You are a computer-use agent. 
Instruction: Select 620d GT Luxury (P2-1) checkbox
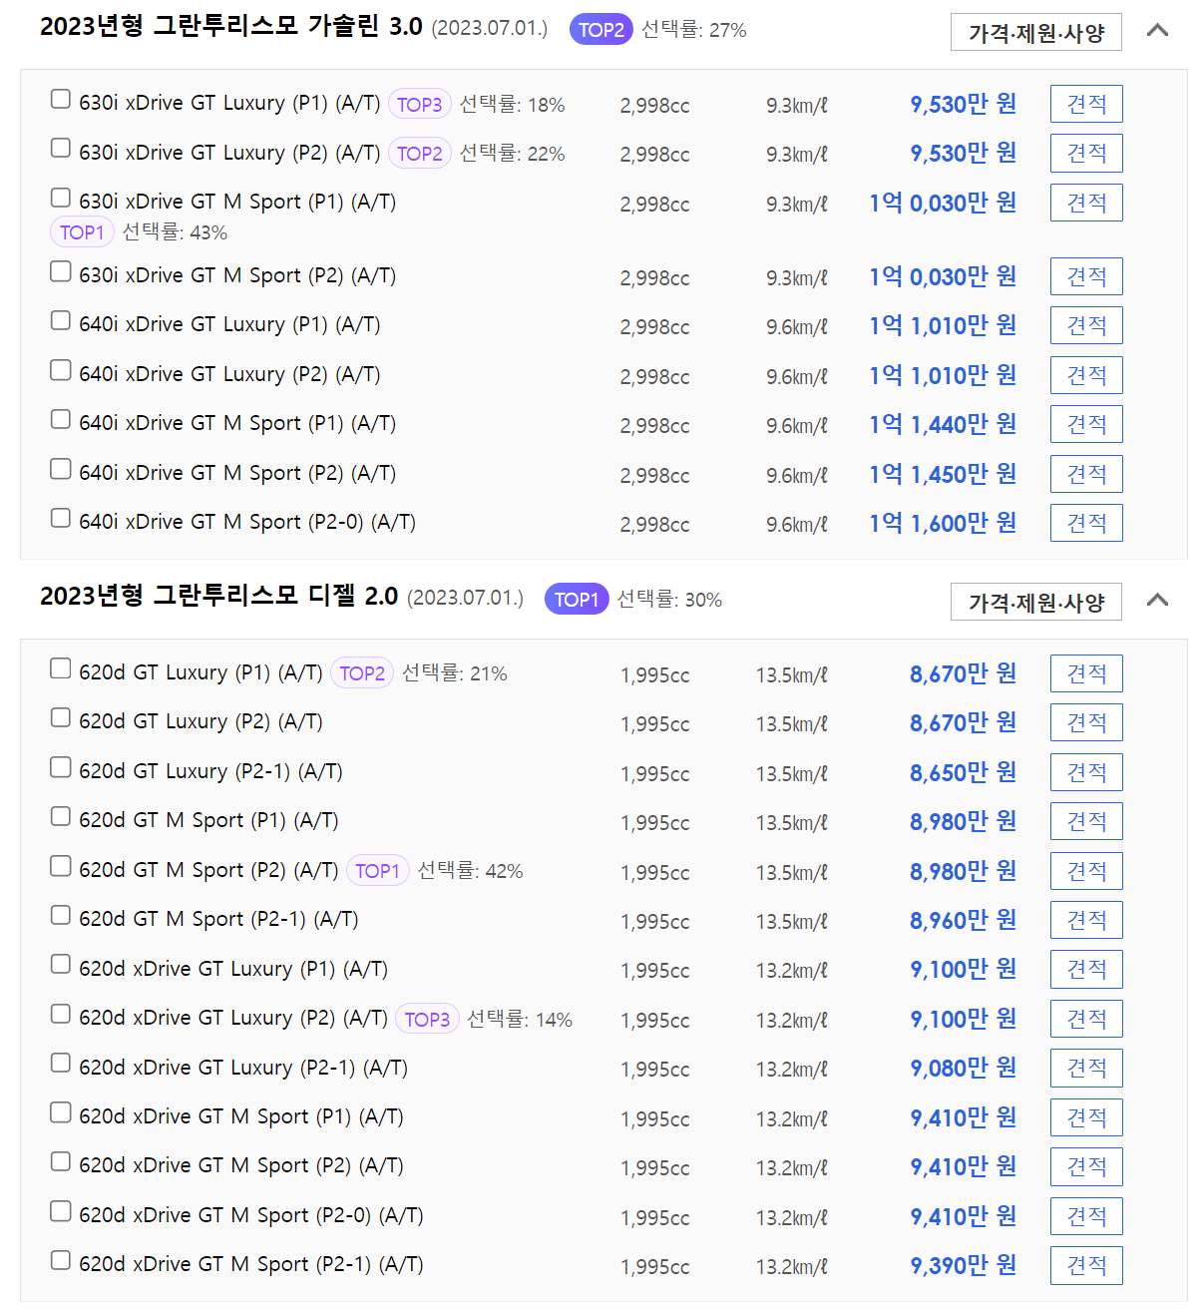click(61, 767)
